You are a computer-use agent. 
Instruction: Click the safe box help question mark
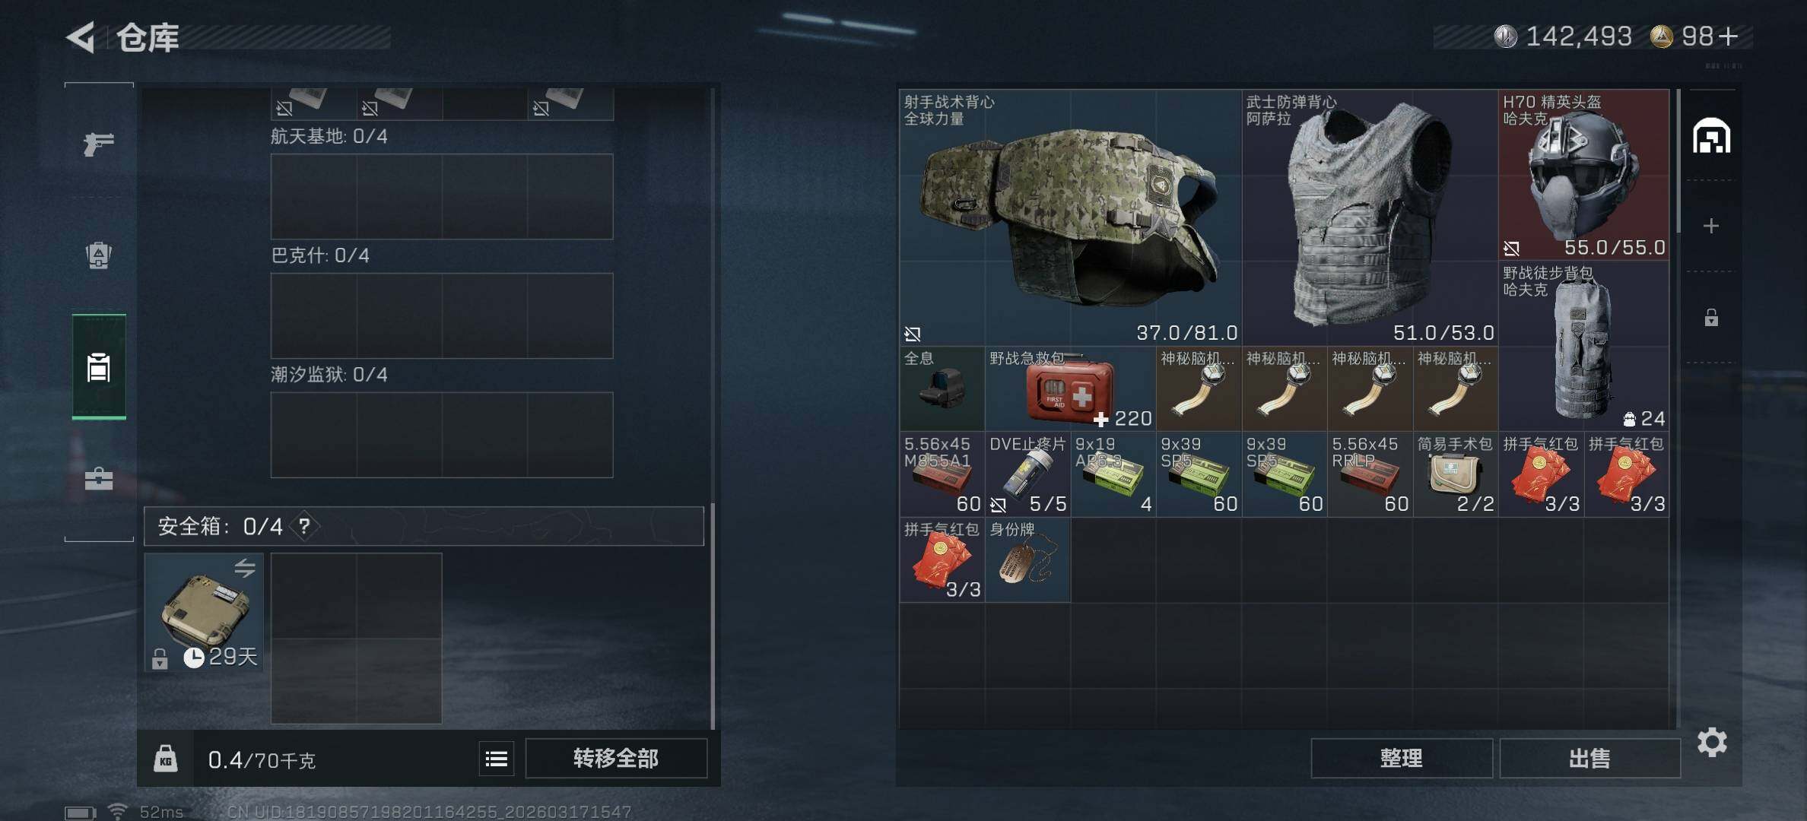point(304,525)
